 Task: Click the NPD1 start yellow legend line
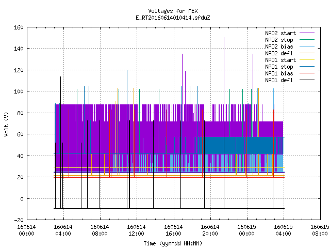click(307, 60)
